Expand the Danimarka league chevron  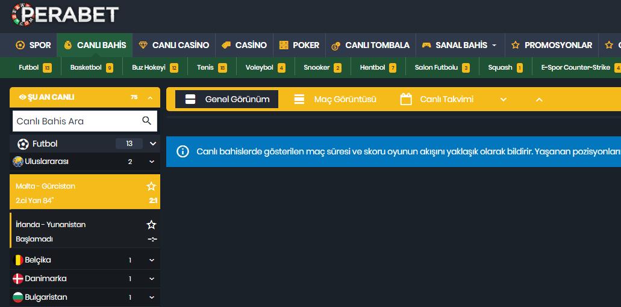[152, 279]
